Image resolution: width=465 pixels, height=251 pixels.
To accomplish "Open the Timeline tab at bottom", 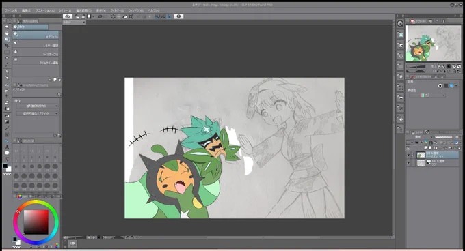I will 73,243.
